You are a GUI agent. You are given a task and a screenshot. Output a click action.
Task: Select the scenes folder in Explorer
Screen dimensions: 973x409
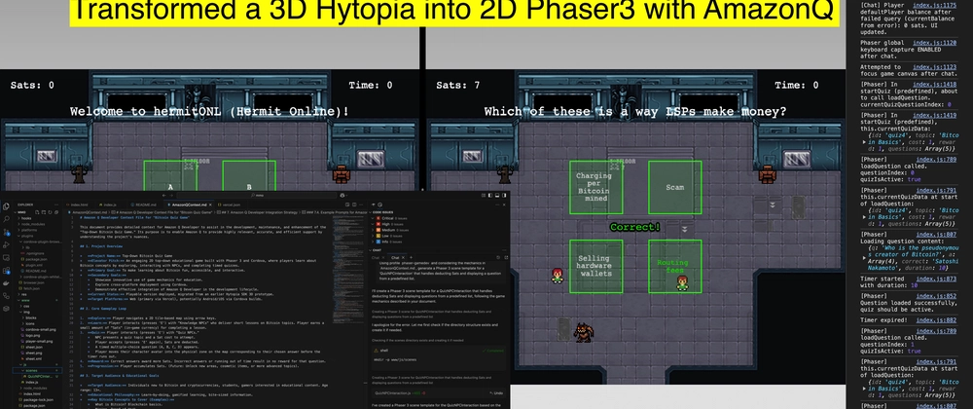coord(37,370)
